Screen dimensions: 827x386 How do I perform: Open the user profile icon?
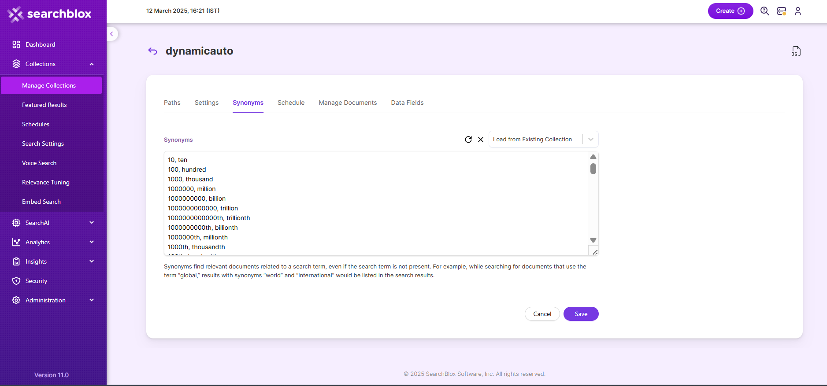(798, 11)
